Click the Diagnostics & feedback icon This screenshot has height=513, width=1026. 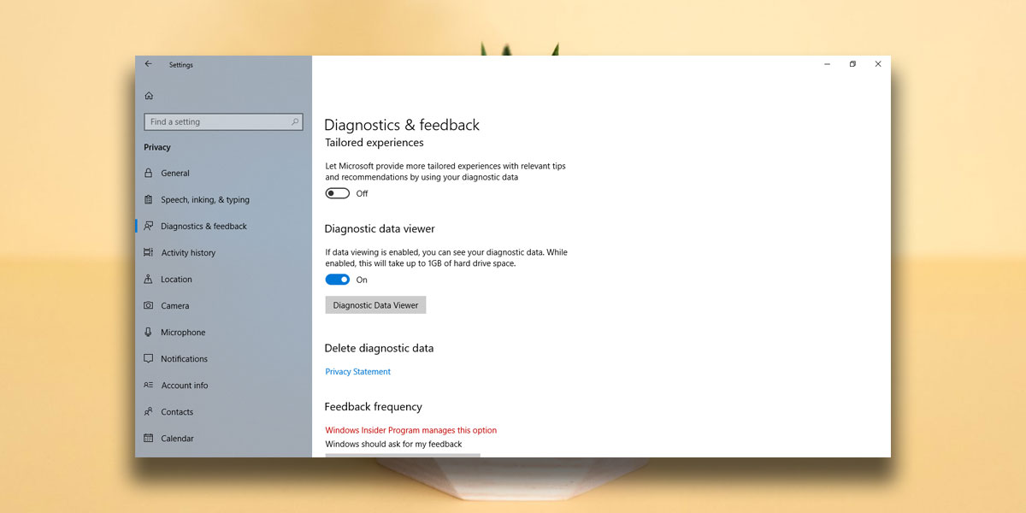coord(149,226)
